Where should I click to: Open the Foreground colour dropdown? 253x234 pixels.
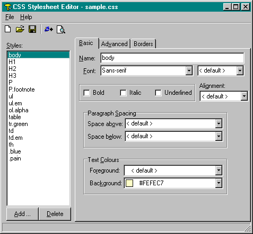click(219, 170)
